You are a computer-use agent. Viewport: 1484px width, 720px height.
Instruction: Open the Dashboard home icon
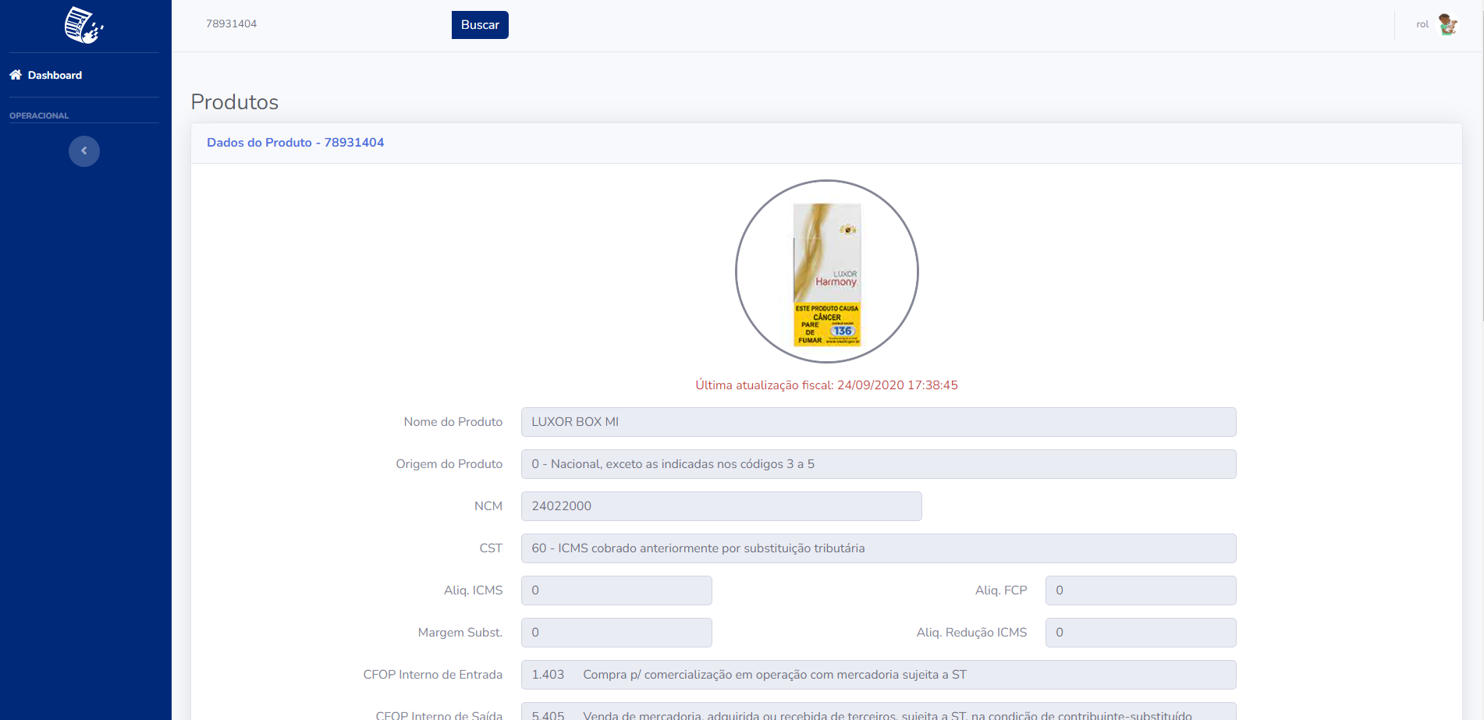(16, 75)
